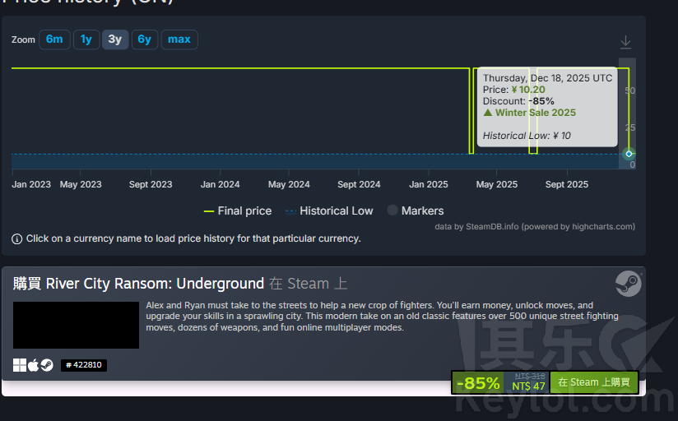Click the info icon beside currency hint

17,239
